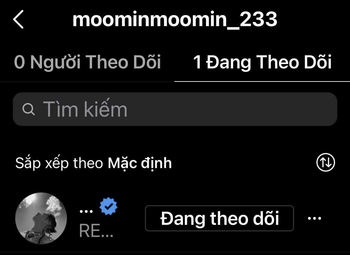
Task: Tap the following count number 1
Action: (197, 62)
